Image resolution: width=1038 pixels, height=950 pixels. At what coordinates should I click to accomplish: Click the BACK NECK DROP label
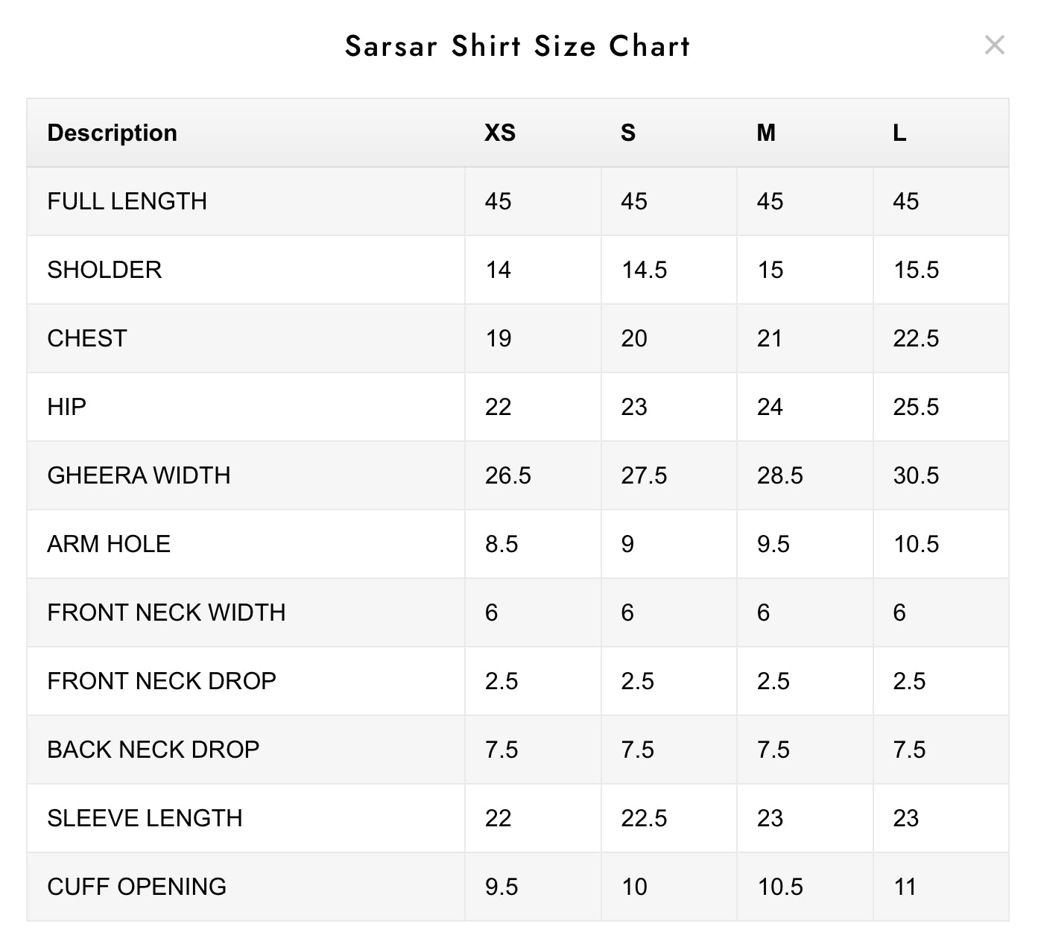(154, 750)
